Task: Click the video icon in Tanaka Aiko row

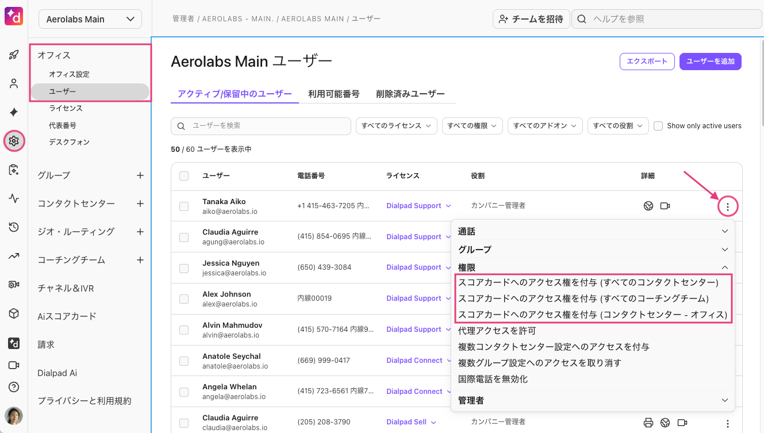Action: [x=665, y=206]
